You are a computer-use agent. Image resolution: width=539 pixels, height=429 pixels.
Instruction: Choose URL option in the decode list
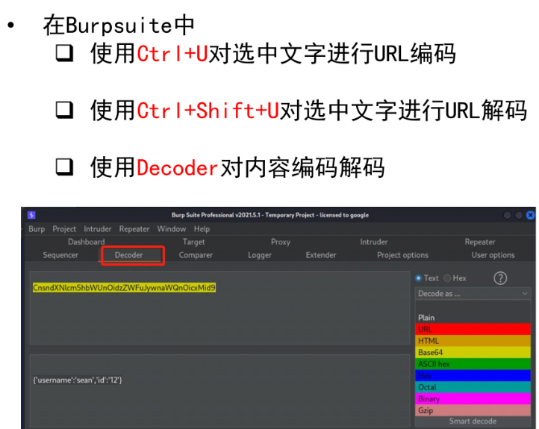(473, 329)
